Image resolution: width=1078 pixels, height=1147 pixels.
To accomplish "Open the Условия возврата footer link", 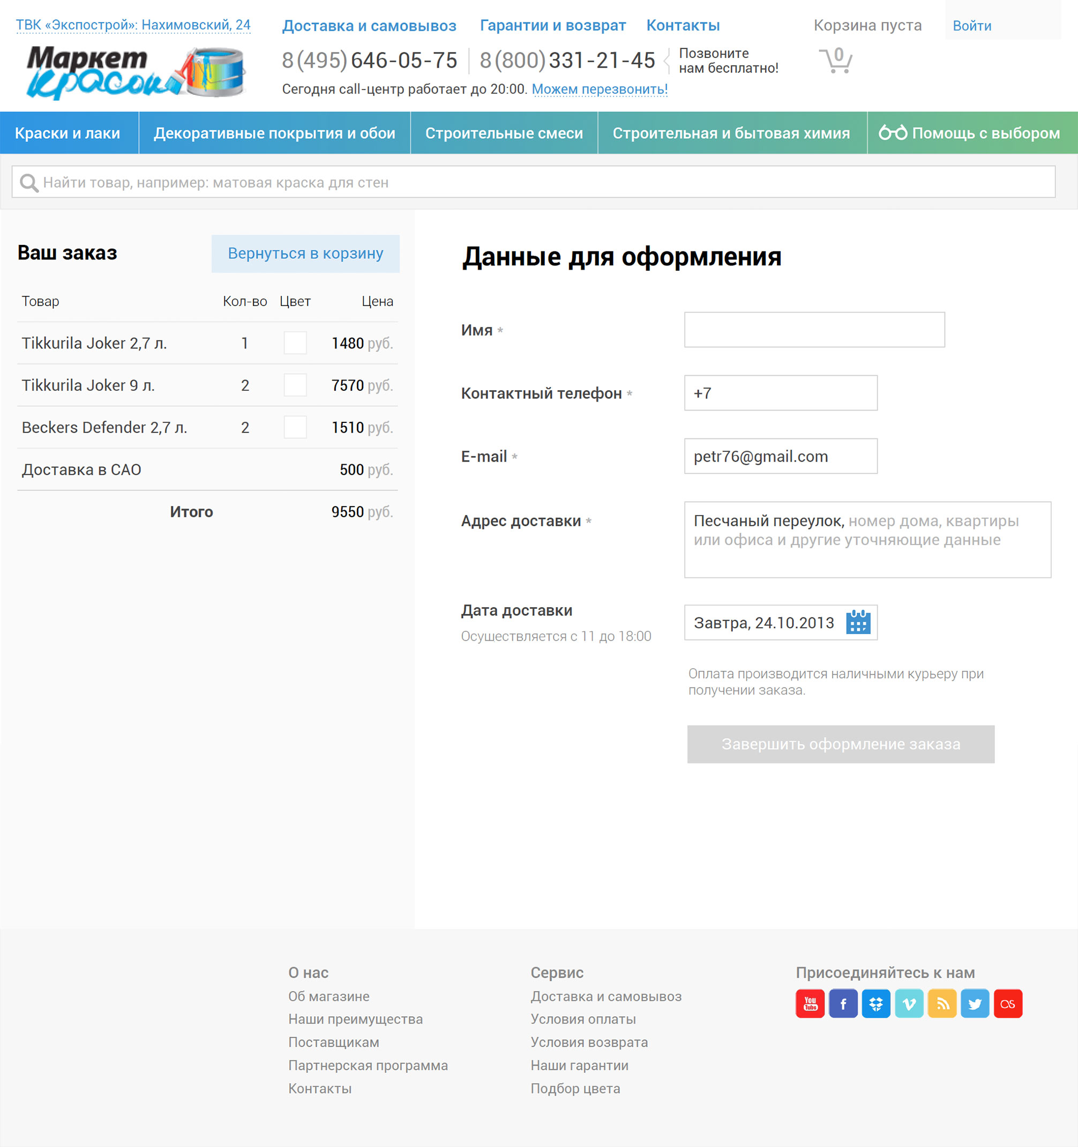I will pos(589,1042).
